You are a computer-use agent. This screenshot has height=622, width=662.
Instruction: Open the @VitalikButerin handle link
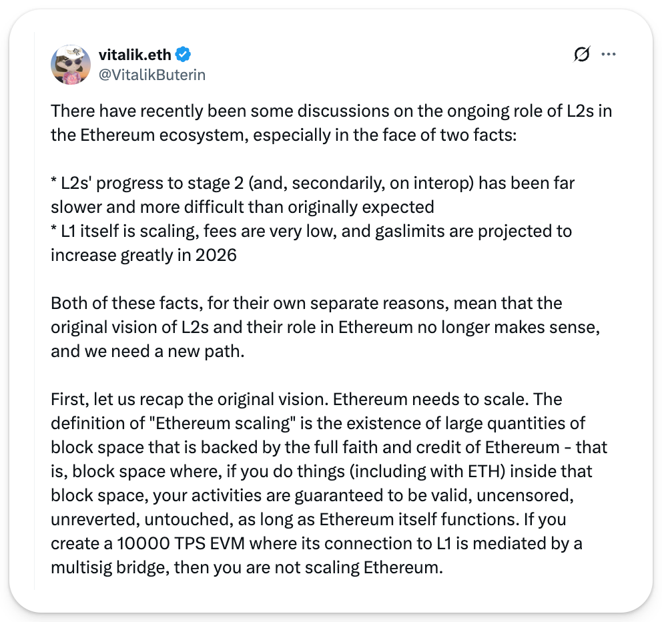[151, 75]
